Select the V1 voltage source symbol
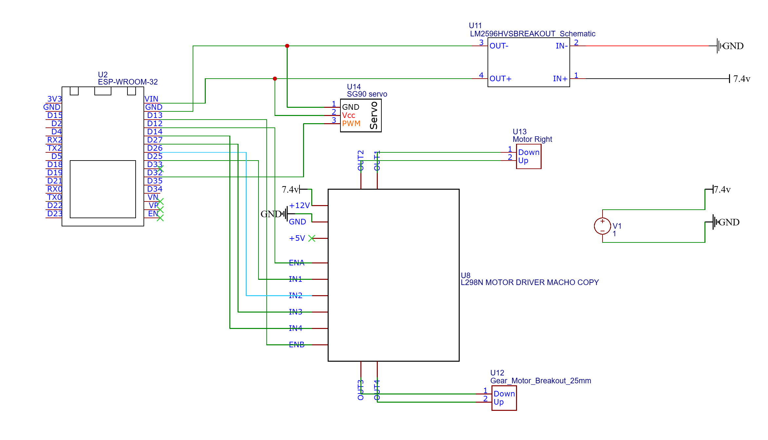The width and height of the screenshot is (768, 440). point(602,226)
